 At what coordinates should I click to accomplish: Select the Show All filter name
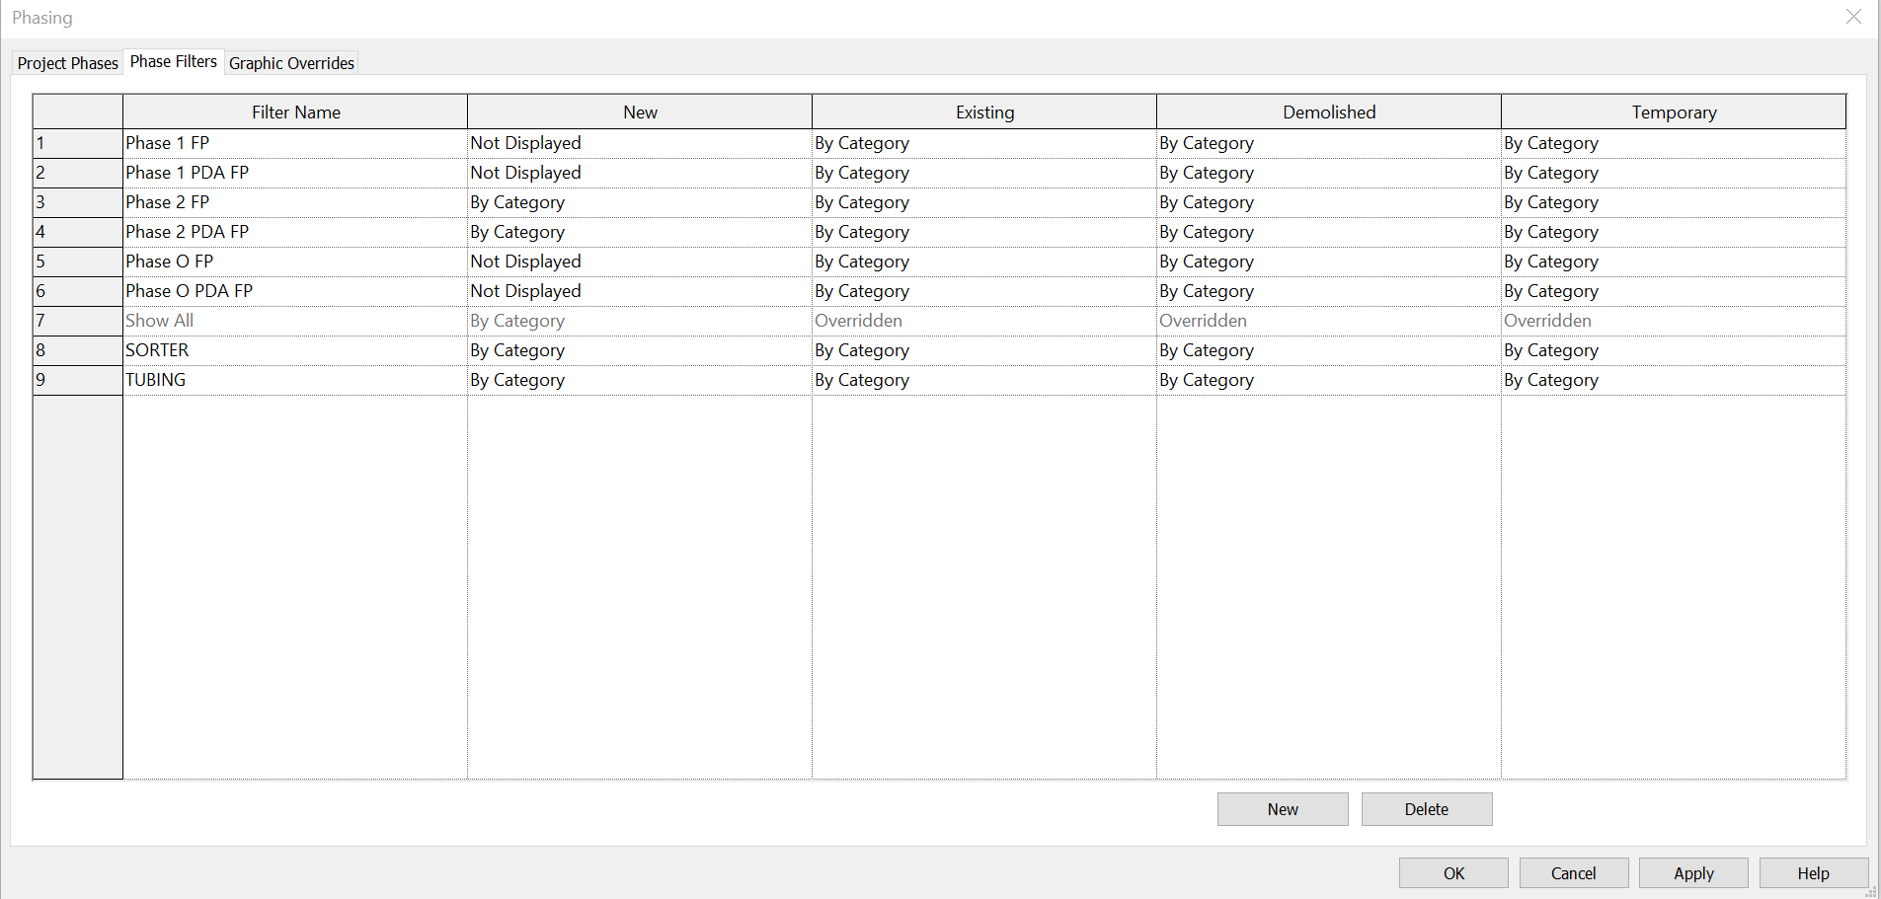click(x=294, y=321)
